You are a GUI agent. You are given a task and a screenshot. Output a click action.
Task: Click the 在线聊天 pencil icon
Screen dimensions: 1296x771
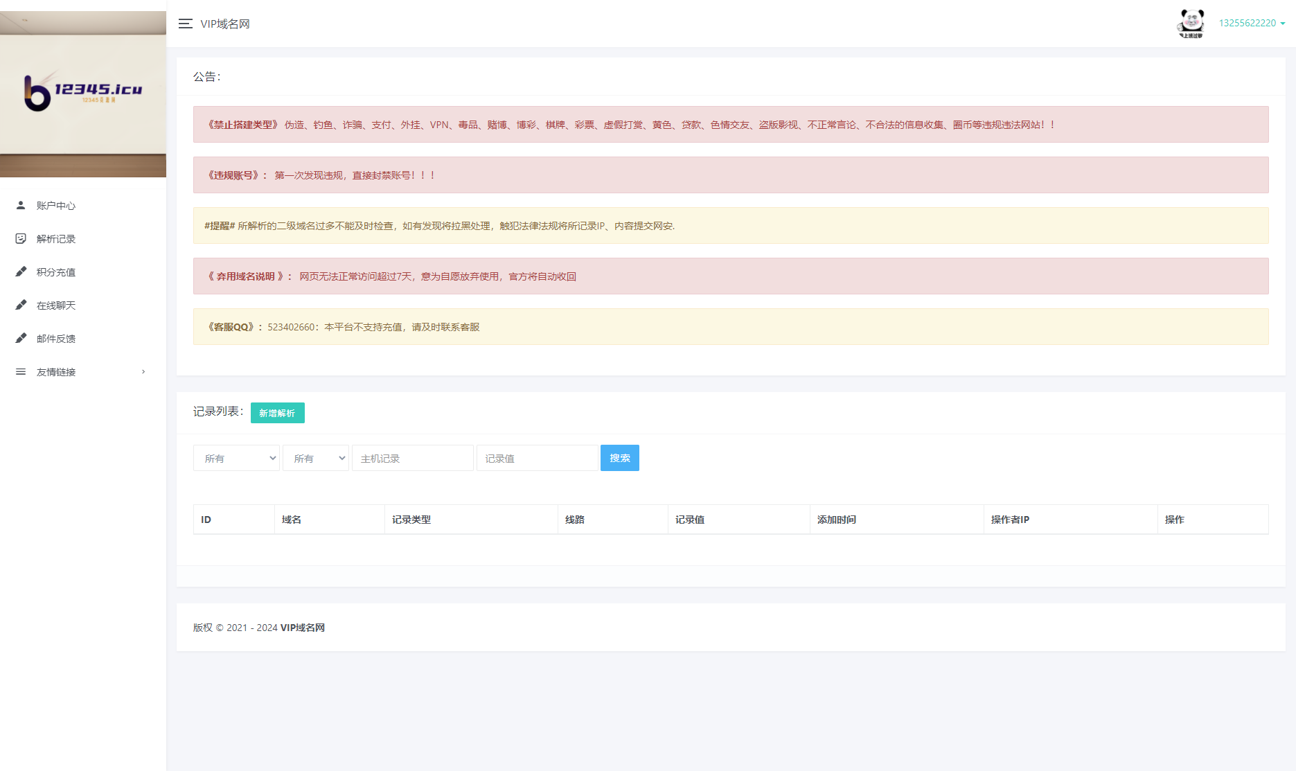[x=21, y=305]
